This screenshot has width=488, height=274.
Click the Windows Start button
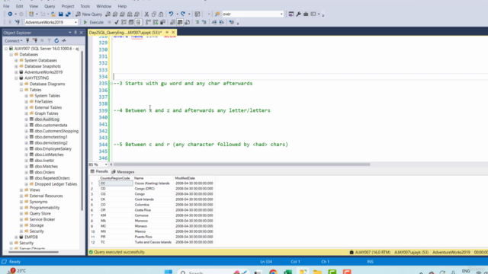click(x=169, y=272)
